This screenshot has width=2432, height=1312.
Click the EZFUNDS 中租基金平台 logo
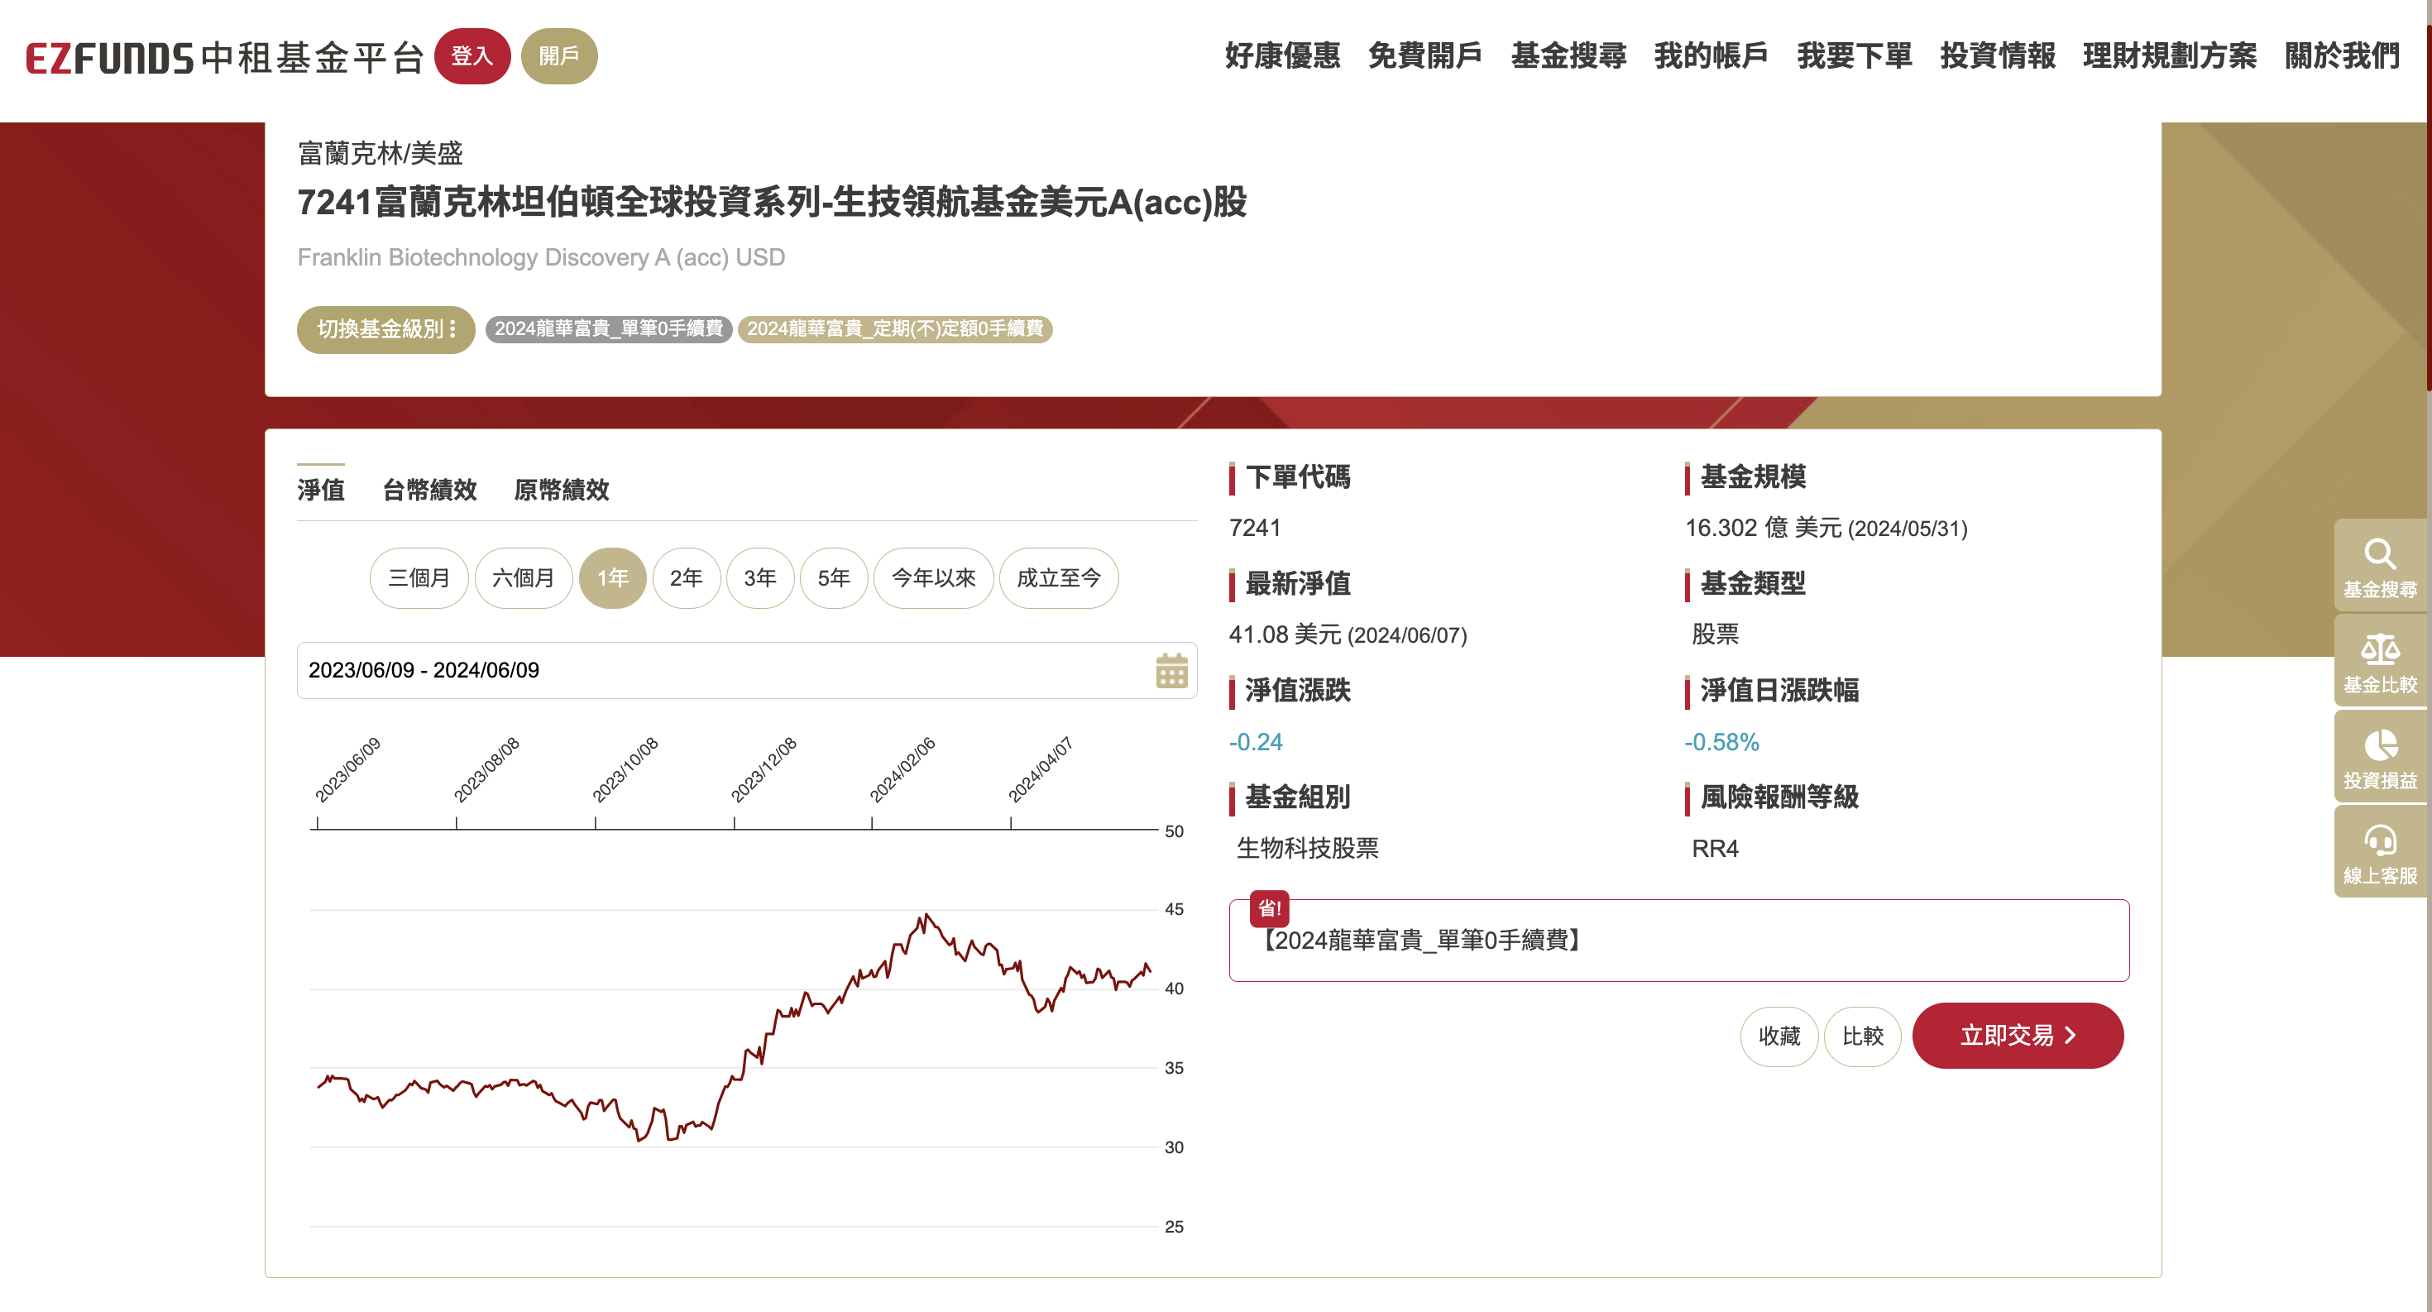click(x=225, y=58)
